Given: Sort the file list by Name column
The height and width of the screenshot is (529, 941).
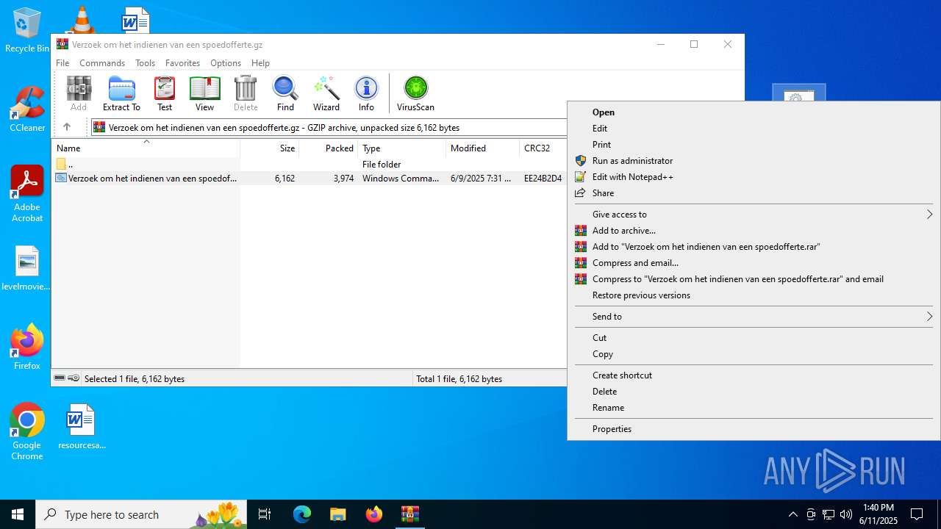Looking at the screenshot, I should pyautogui.click(x=146, y=148).
